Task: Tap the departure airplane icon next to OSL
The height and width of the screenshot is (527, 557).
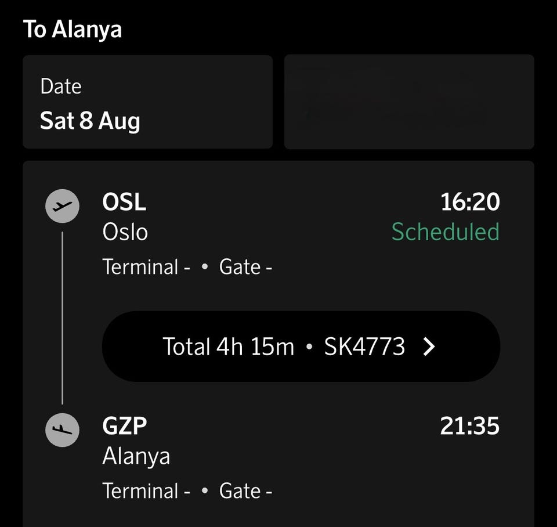Action: (x=63, y=206)
